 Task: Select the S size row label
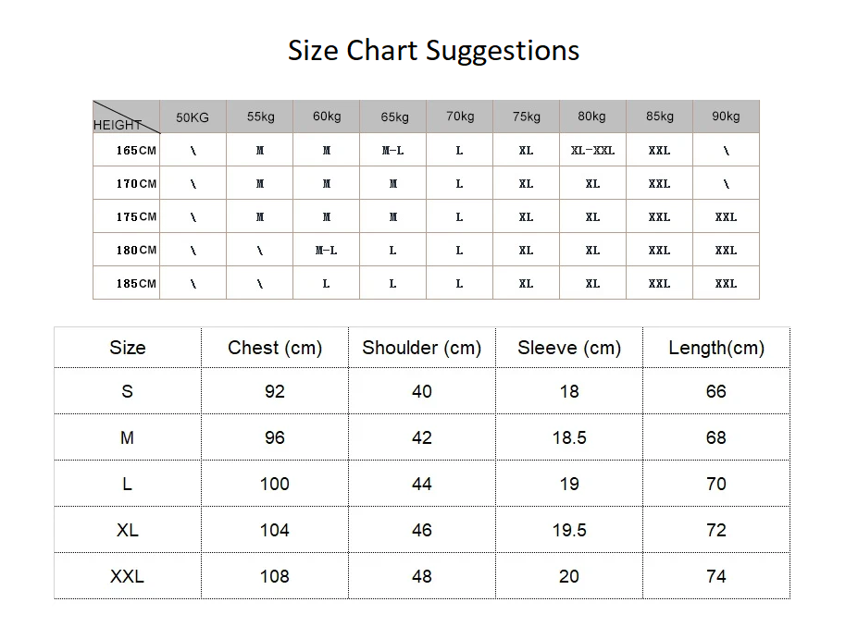coord(128,391)
